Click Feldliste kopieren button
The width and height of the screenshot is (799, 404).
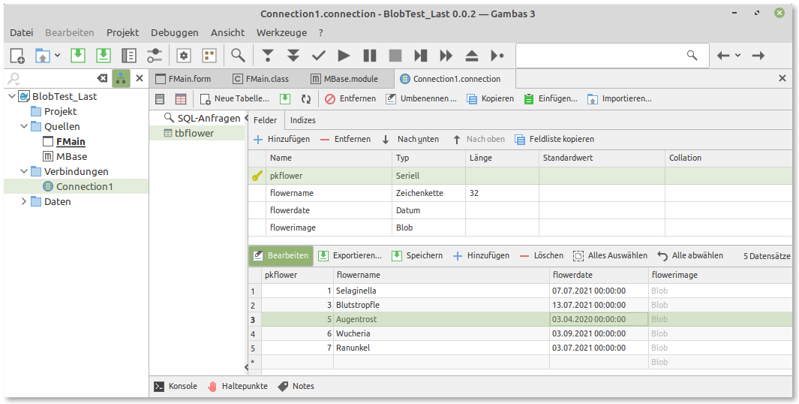554,139
